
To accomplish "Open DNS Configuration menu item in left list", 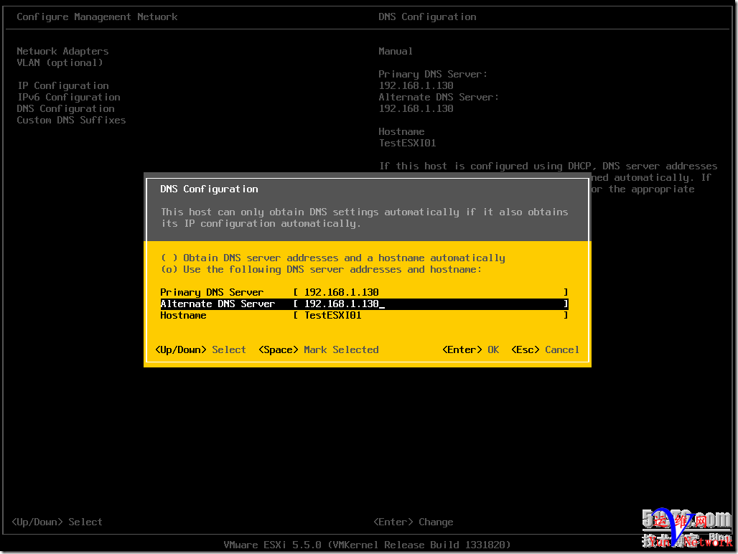I will (x=66, y=108).
